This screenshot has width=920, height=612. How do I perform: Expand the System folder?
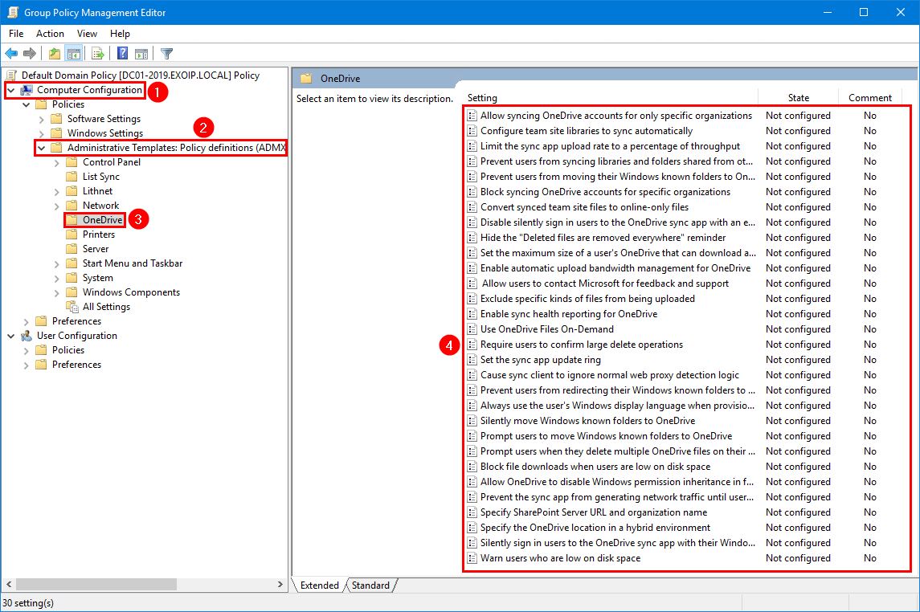click(57, 278)
